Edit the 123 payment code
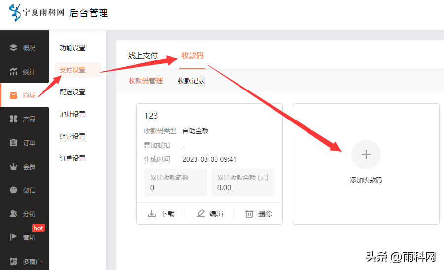 coord(210,214)
